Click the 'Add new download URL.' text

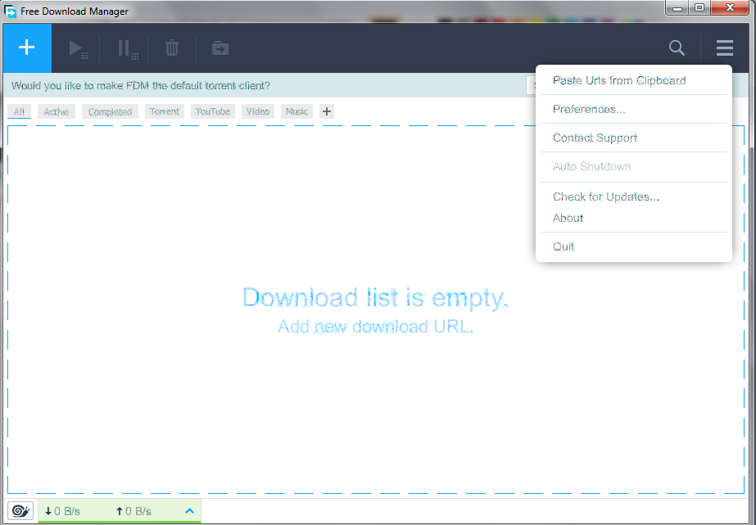(375, 326)
